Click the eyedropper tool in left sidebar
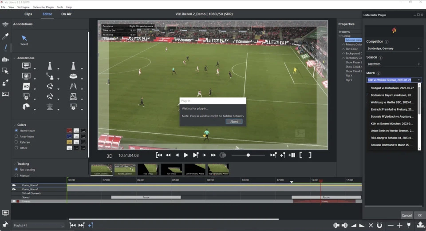The image size is (426, 231). coord(5,36)
